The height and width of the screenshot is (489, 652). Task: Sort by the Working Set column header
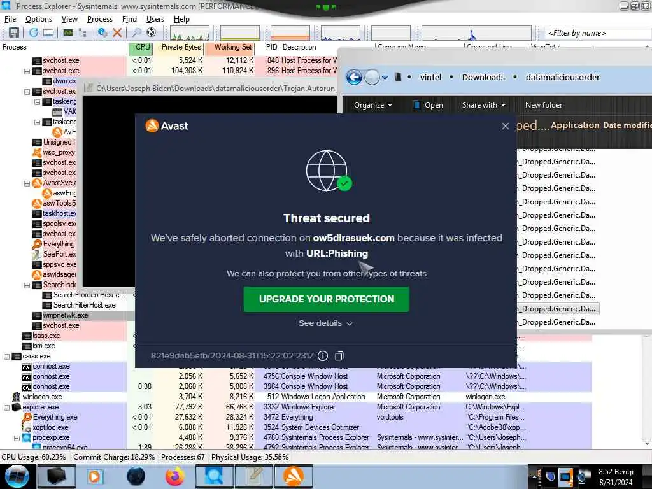(229, 47)
